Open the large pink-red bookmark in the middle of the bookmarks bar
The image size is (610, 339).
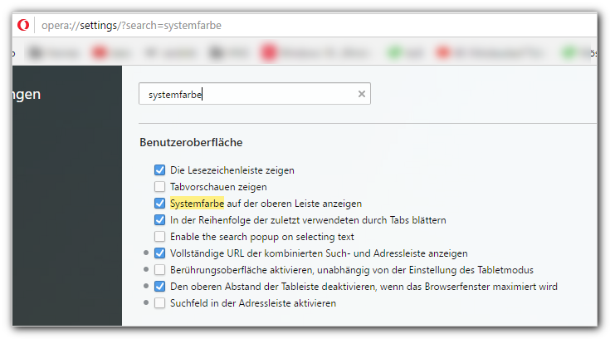315,52
